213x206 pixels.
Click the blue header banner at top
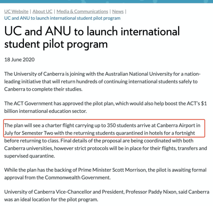point(106,2)
